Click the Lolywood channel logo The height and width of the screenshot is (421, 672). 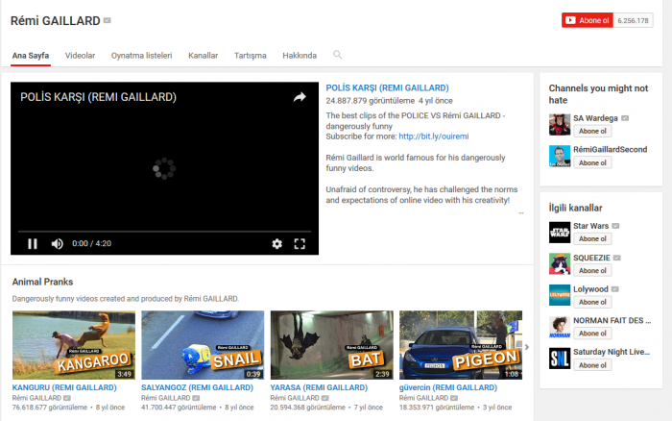[560, 295]
